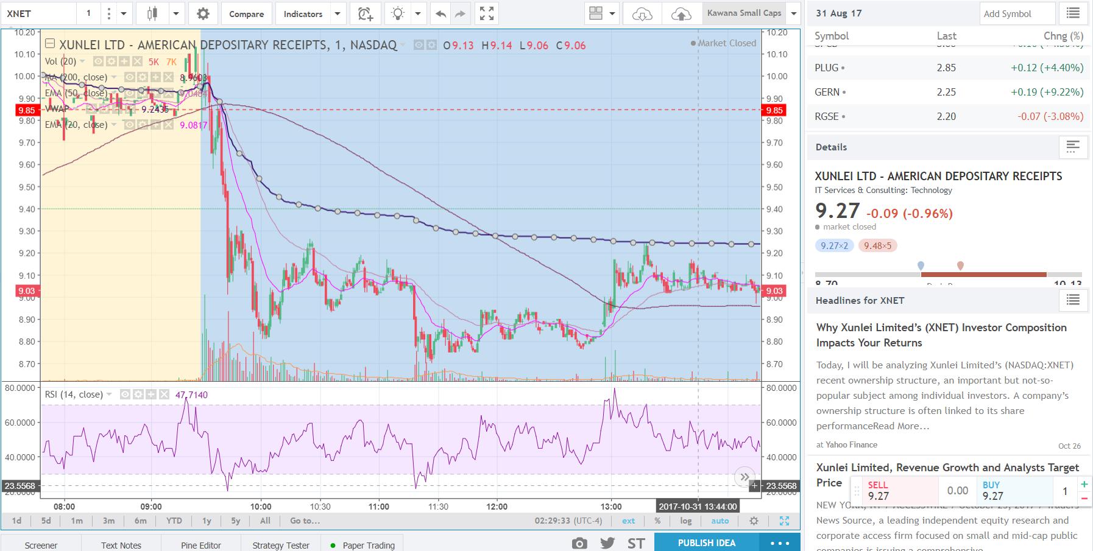The image size is (1093, 551).
Task: Share chart on Twitter
Action: pyautogui.click(x=607, y=543)
